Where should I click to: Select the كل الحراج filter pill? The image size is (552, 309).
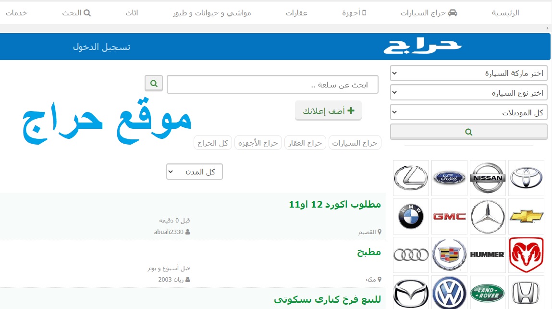point(213,143)
